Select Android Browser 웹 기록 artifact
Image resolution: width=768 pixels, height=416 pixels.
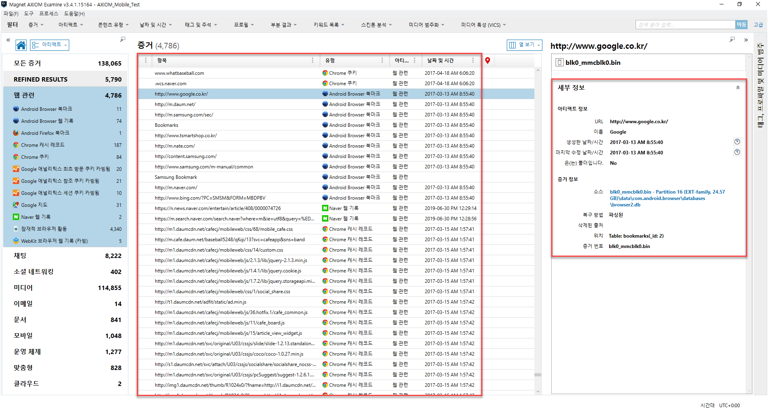tap(65, 121)
